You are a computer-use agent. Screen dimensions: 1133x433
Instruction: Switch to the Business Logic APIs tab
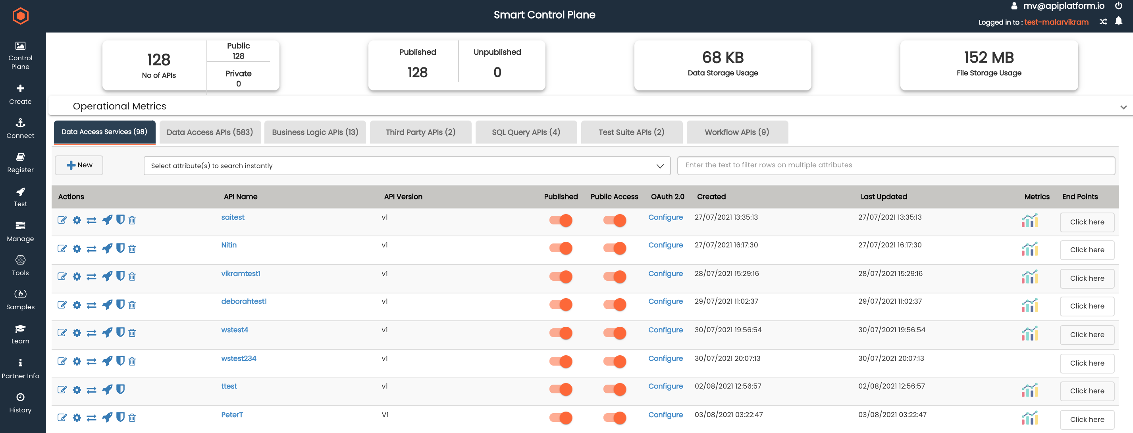[x=315, y=132]
